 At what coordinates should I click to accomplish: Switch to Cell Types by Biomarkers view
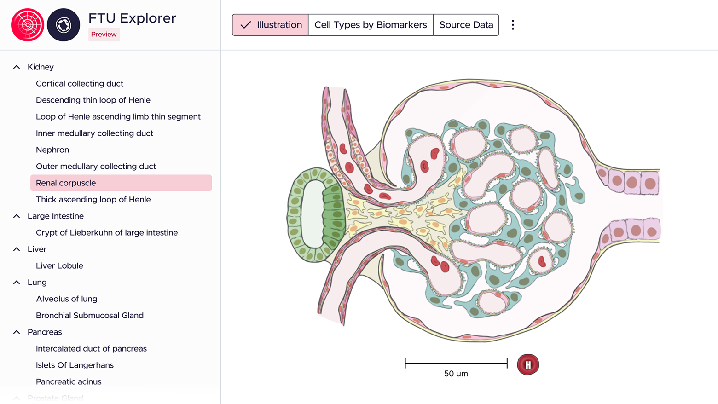click(371, 25)
